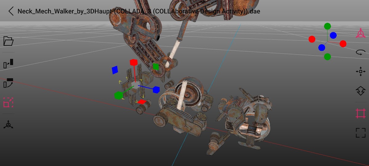
Task: Select the orbit rotate view icon
Action: coord(360,53)
